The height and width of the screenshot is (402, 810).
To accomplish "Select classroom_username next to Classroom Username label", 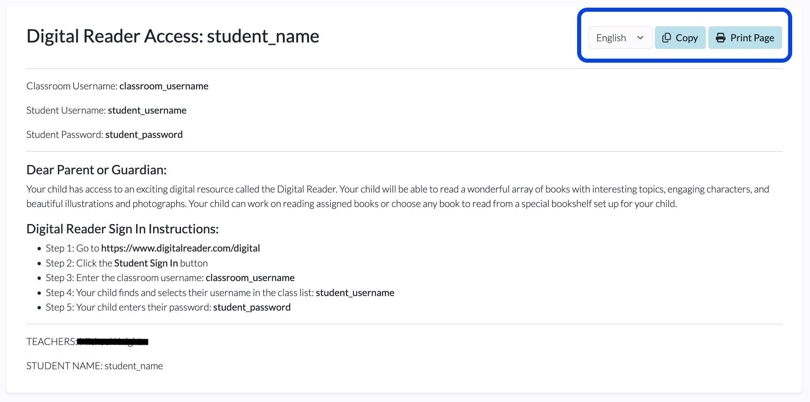I will [164, 86].
